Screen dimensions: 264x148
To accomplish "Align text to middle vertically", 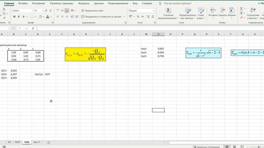I will pos(62,10).
